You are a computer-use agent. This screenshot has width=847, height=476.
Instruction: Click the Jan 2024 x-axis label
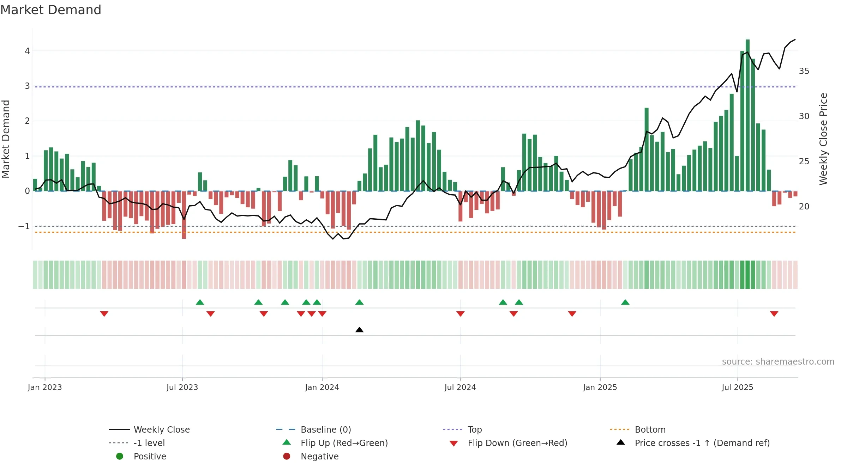tap(322, 387)
